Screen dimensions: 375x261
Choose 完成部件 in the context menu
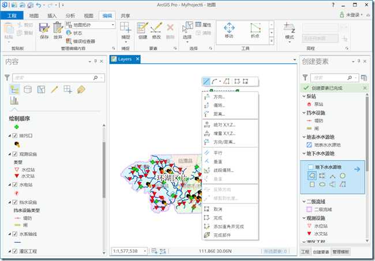[230, 235]
